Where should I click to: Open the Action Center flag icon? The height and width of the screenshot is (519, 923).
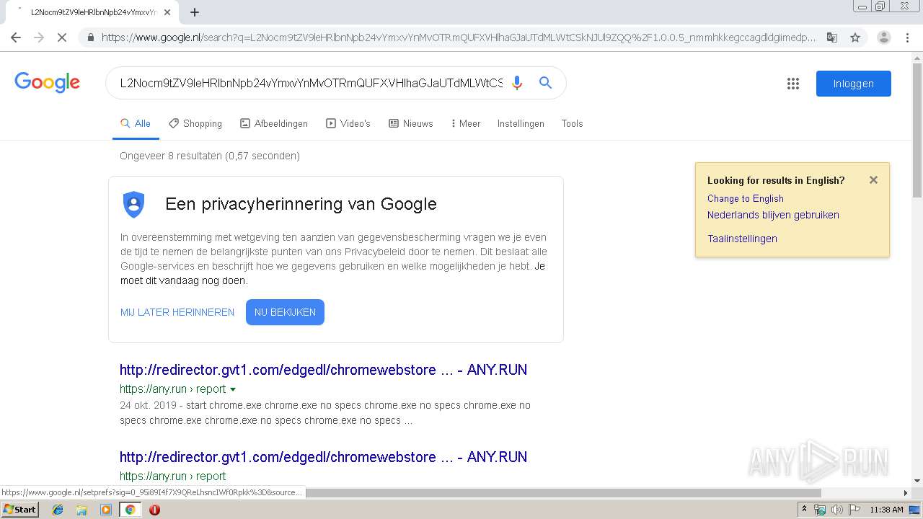click(854, 510)
